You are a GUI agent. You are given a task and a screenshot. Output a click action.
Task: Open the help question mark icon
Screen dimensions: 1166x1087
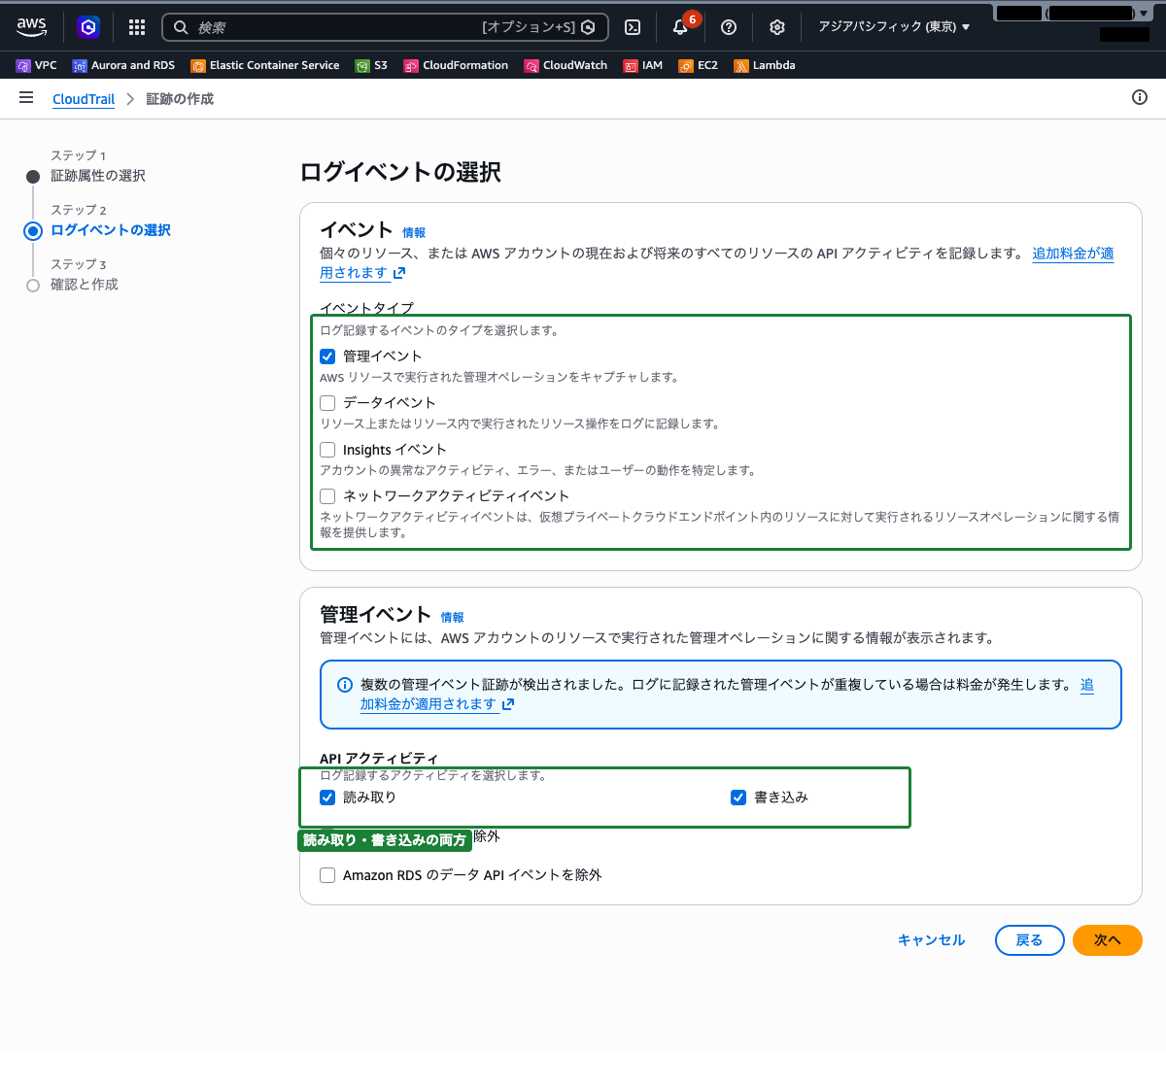tap(729, 27)
